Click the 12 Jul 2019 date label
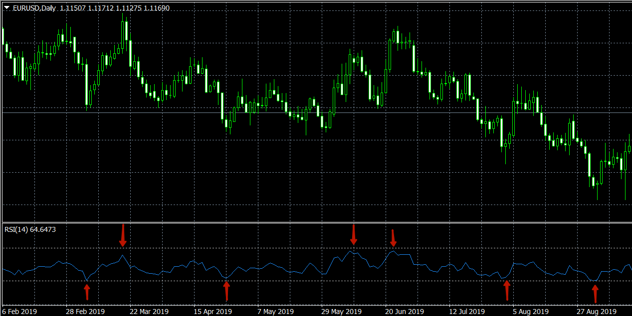This screenshot has width=632, height=316. click(x=467, y=312)
